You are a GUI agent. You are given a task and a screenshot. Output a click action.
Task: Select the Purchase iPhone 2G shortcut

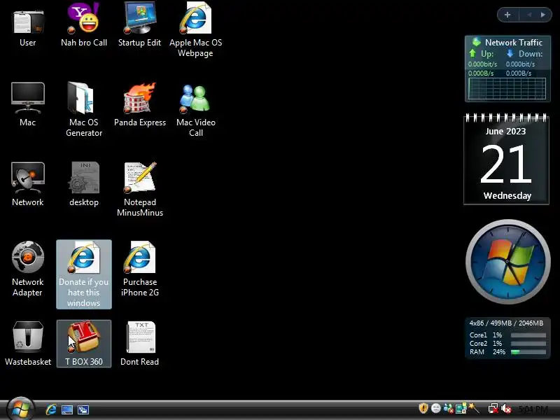139,269
